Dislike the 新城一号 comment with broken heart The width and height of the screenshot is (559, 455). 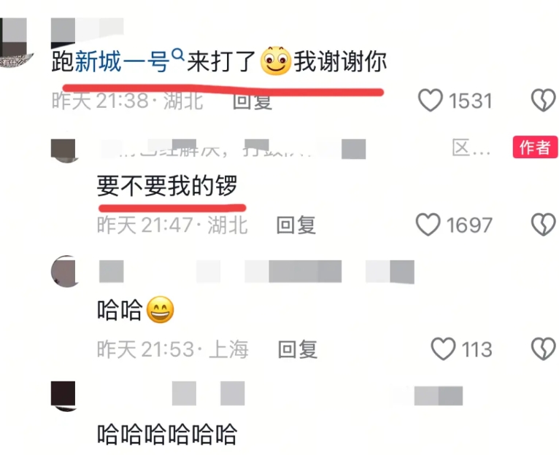click(x=544, y=100)
